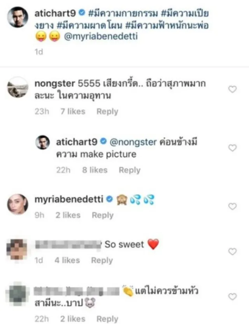Open the blurred avatar beside 'So sweet'
Image resolution: width=249 pixels, height=324 pixels.
pyautogui.click(x=18, y=250)
